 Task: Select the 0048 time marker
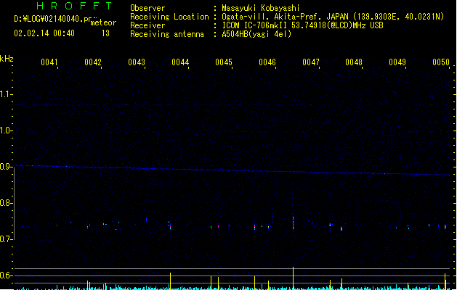(x=354, y=62)
